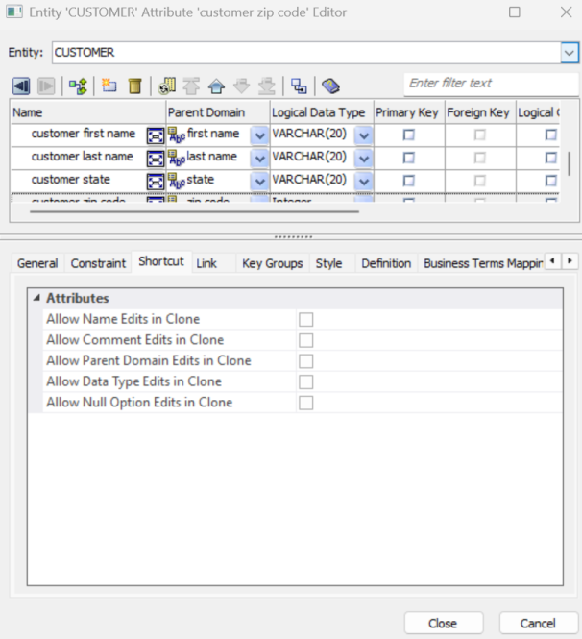Open data type dropdown for customer state
The height and width of the screenshot is (639, 582).
(x=364, y=181)
